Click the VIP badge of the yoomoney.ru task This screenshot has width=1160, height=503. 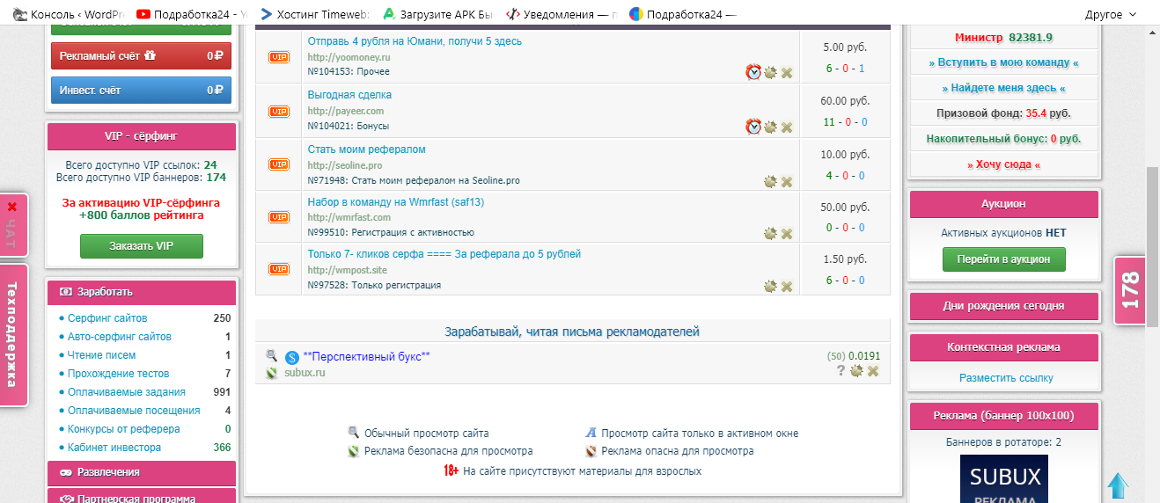(279, 57)
